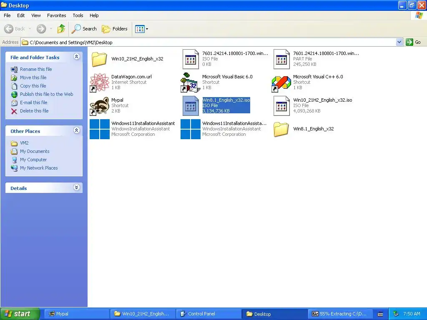Click the 7:50 AM clock
The image size is (427, 320).
point(412,314)
